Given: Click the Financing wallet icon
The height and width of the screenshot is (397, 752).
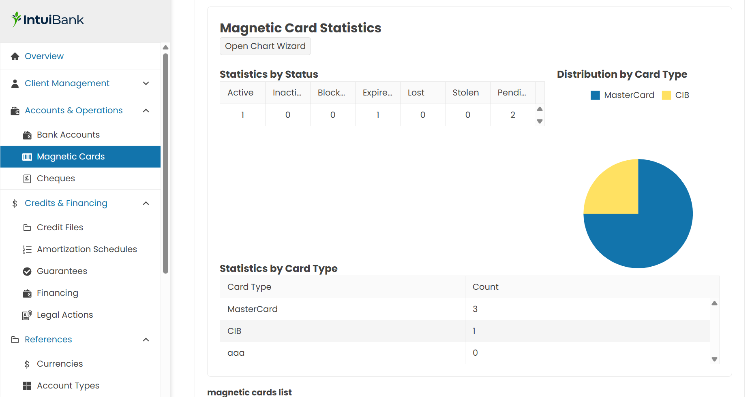Looking at the screenshot, I should pyautogui.click(x=27, y=293).
